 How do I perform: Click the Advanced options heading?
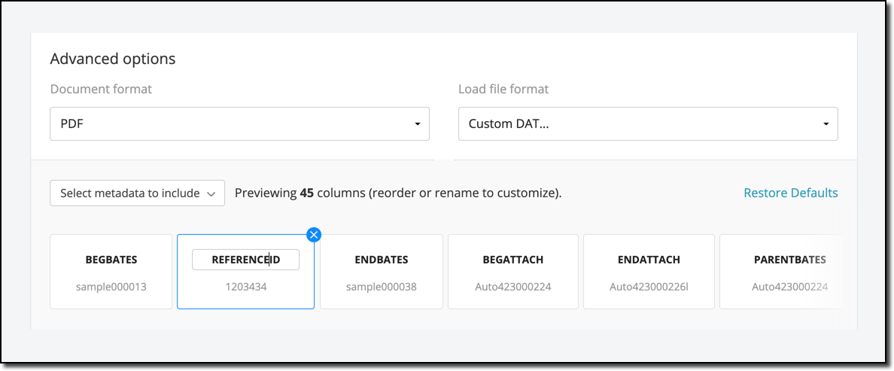pyautogui.click(x=113, y=59)
